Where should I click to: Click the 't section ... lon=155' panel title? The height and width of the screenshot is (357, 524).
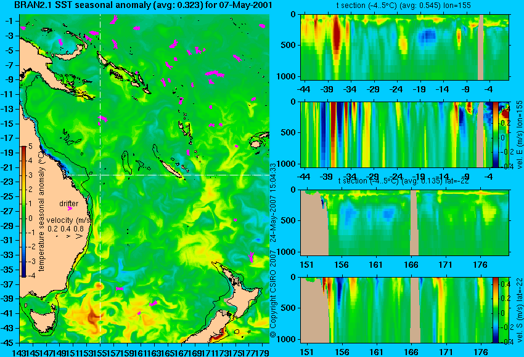(404, 6)
